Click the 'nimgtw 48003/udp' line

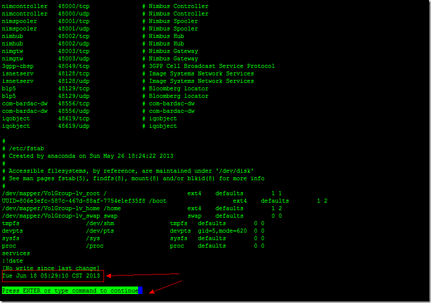(100, 58)
